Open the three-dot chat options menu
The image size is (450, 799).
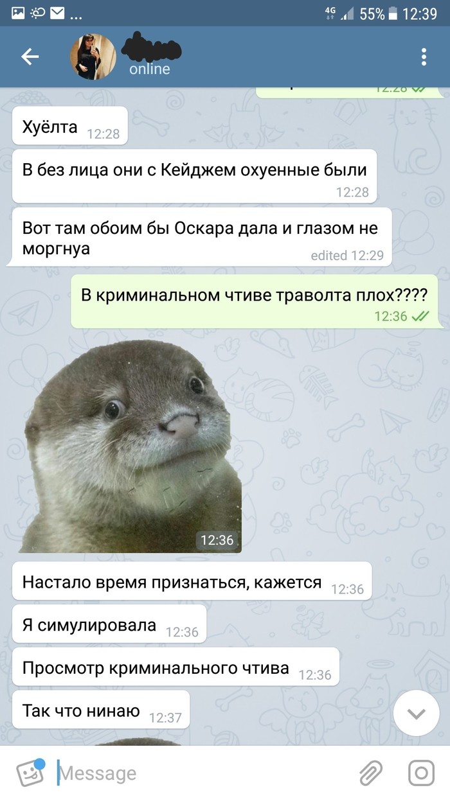tap(424, 57)
